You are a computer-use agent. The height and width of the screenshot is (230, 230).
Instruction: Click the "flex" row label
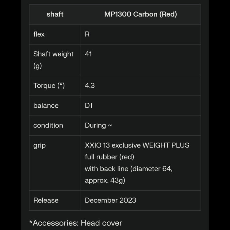39,34
